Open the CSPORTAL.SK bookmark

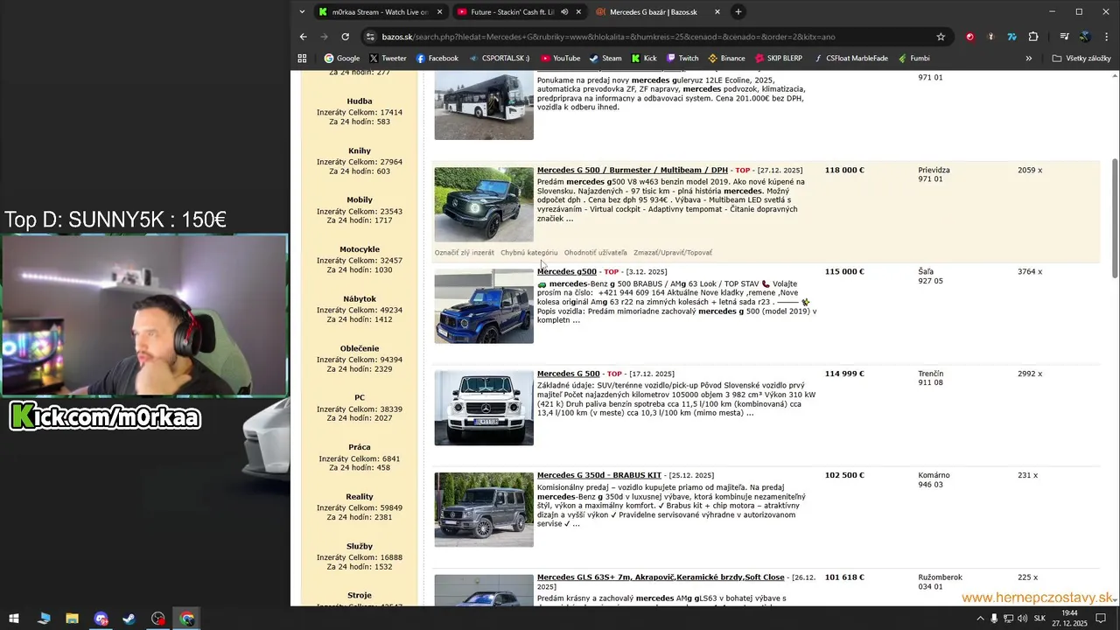499,59
